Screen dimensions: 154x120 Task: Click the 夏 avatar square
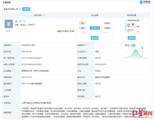click(x=9, y=24)
